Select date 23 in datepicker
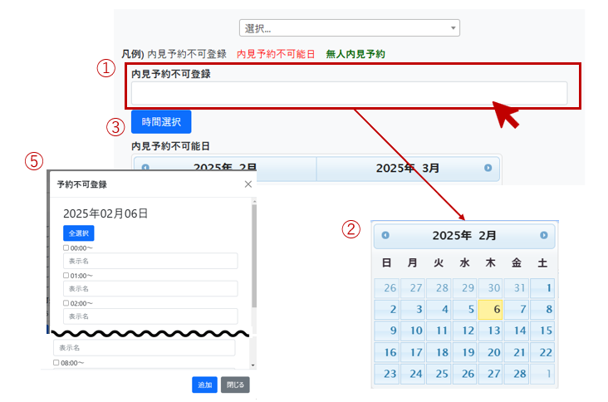The width and height of the screenshot is (608, 402). pyautogui.click(x=386, y=374)
